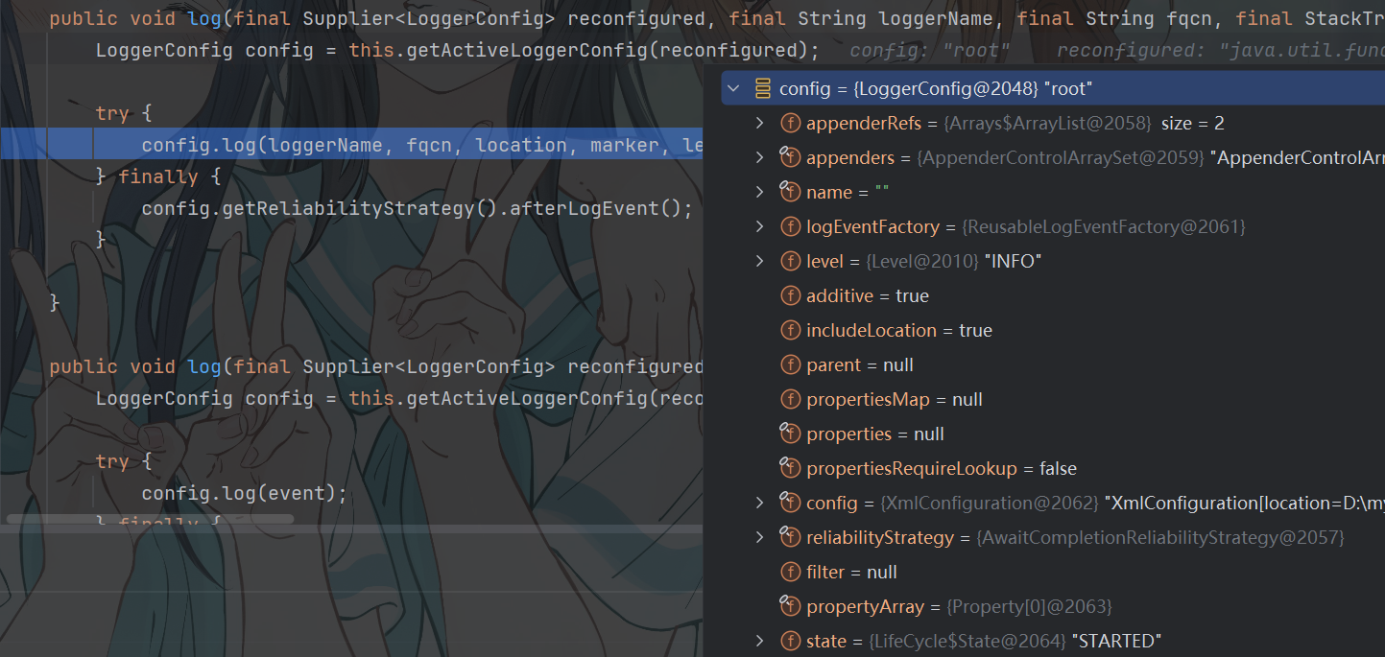Click the field icon beside filter
The image size is (1385, 657).
click(x=790, y=573)
